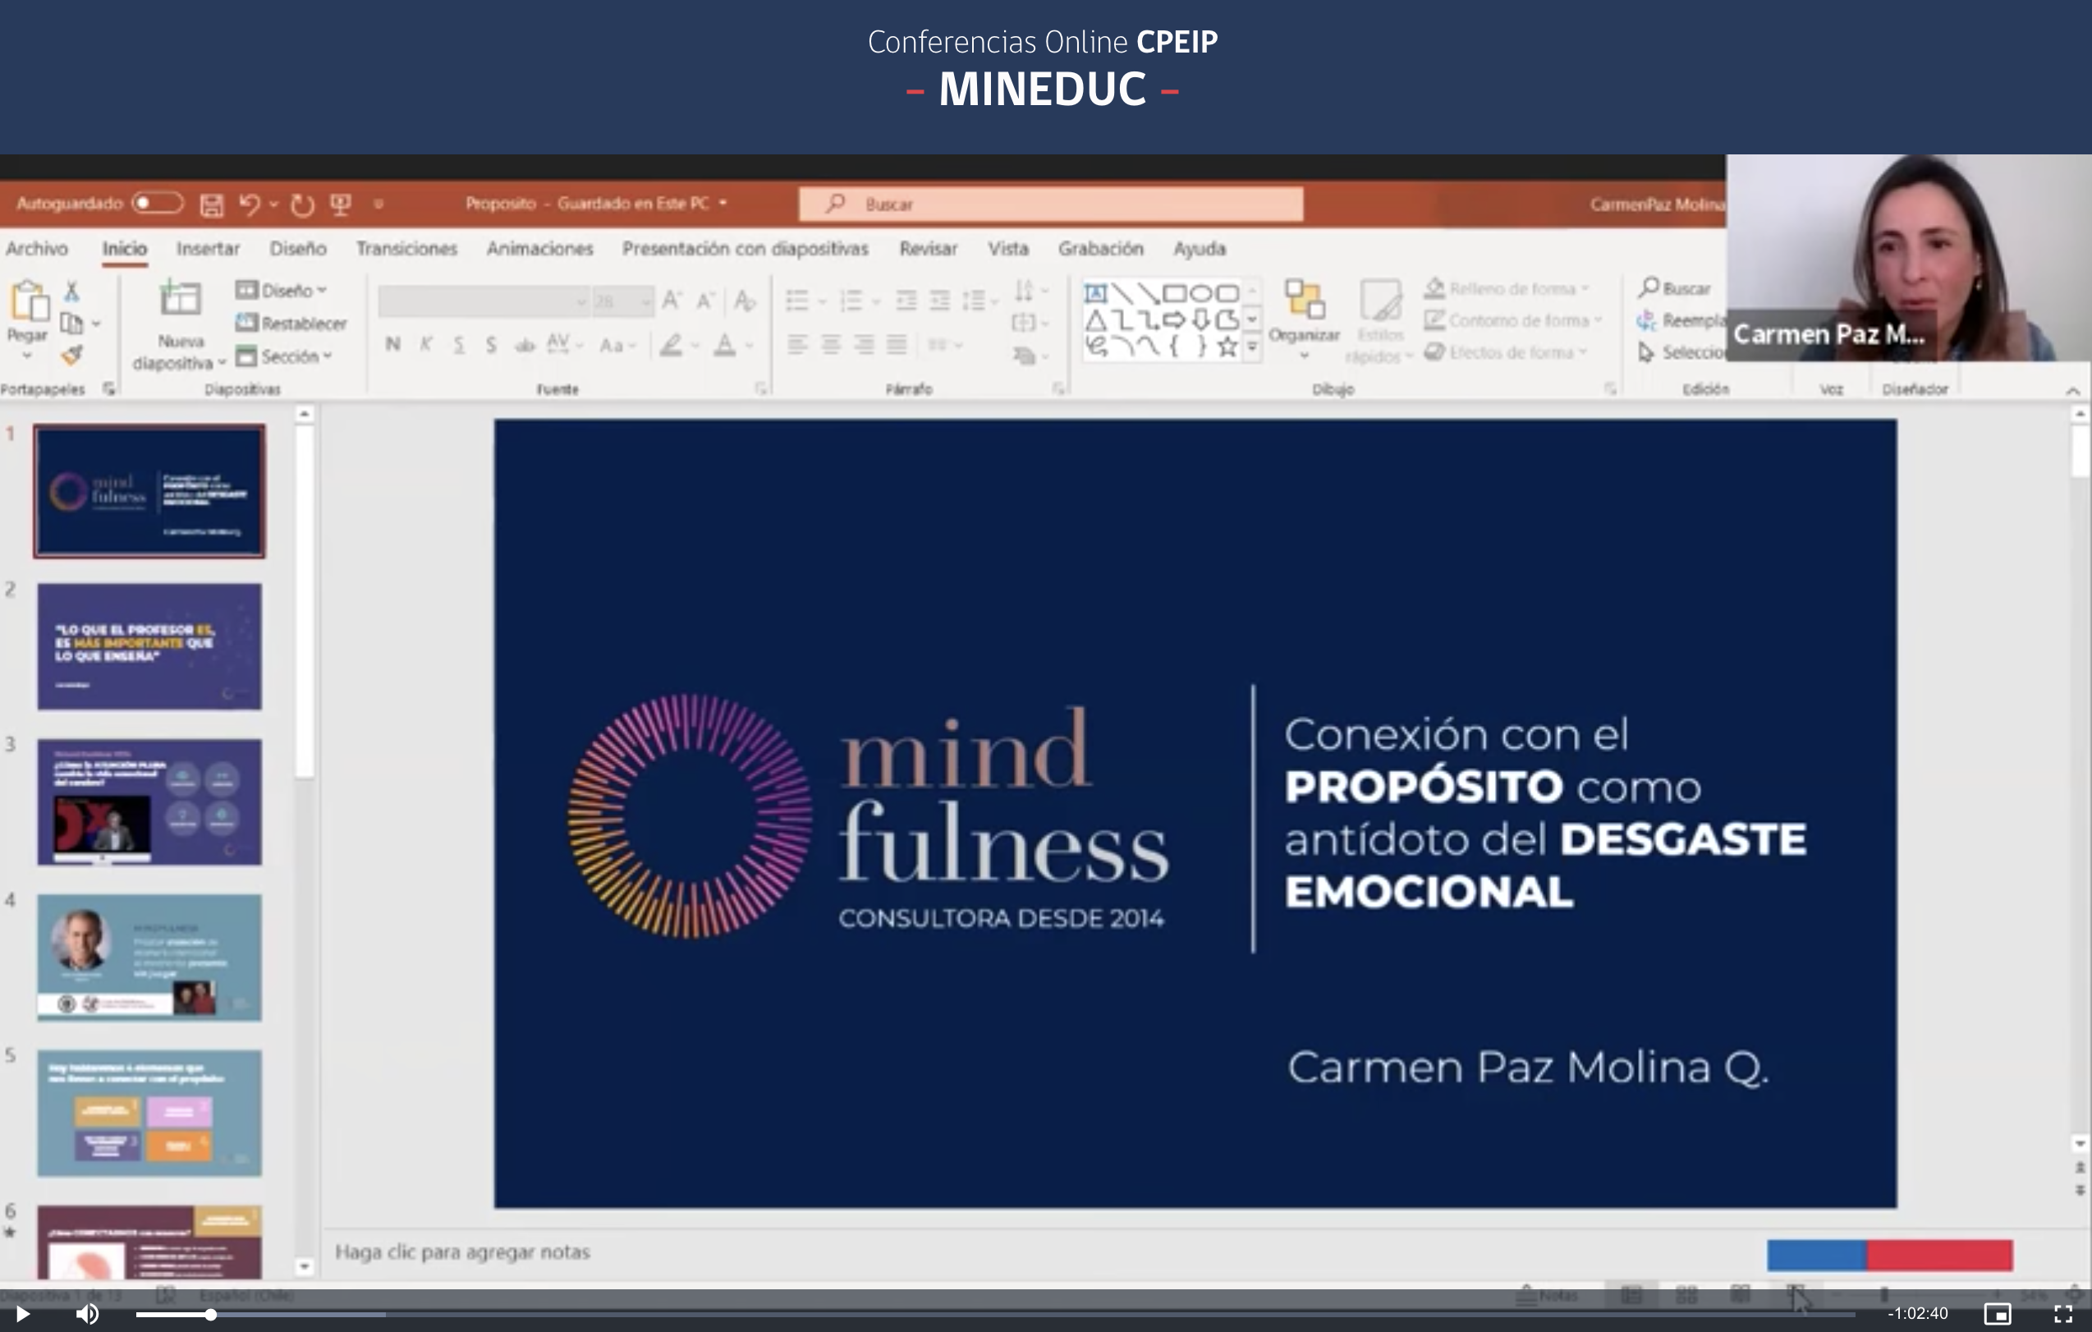Image resolution: width=2092 pixels, height=1332 pixels.
Task: Click Buscar in Edición group
Action: click(x=1674, y=287)
